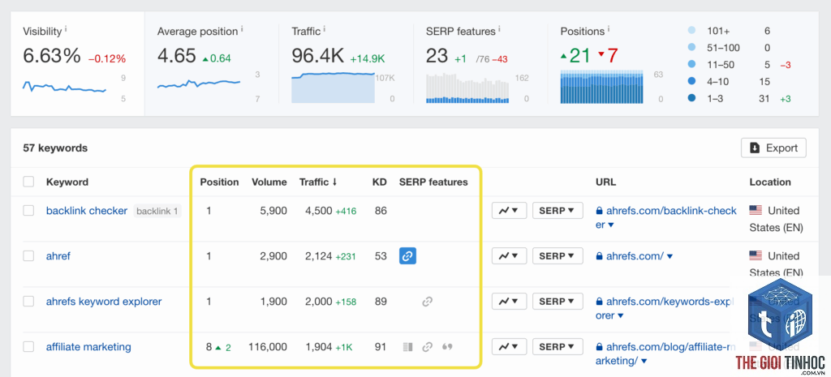
Task: Open chart dropdown for ahref row
Action: pos(510,256)
